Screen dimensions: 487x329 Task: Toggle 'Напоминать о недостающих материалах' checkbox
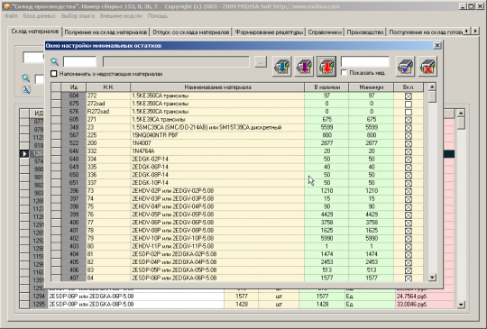click(54, 74)
